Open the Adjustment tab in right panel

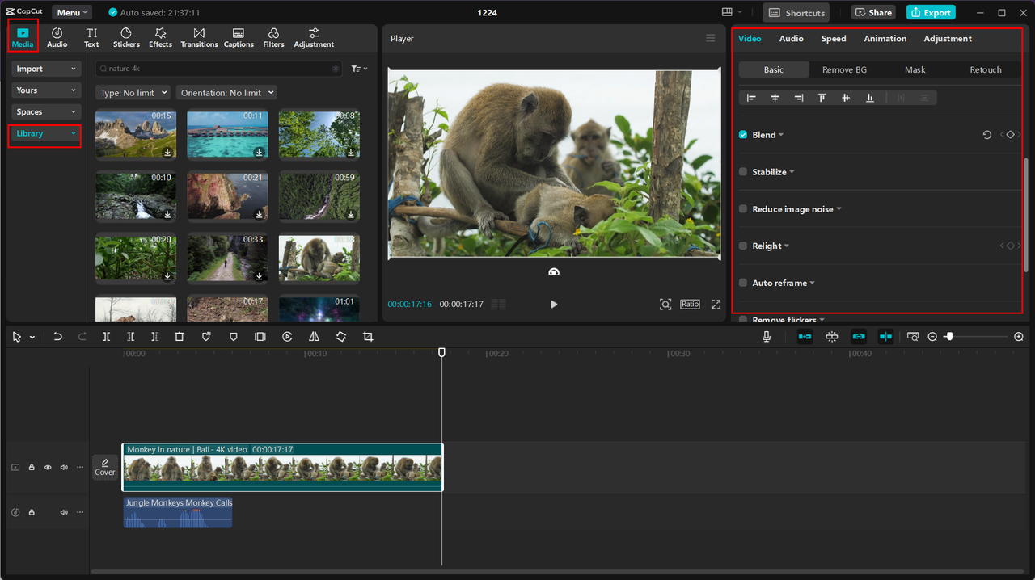pyautogui.click(x=948, y=39)
